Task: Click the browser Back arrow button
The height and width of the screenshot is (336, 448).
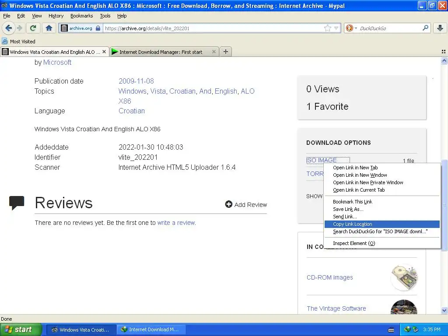Action: tap(9, 28)
